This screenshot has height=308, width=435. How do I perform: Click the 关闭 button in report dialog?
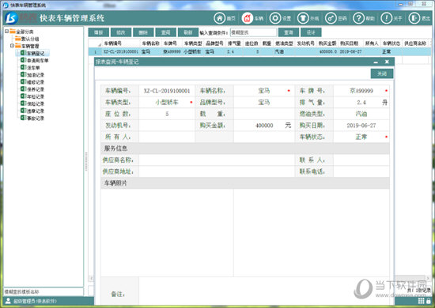(x=382, y=73)
